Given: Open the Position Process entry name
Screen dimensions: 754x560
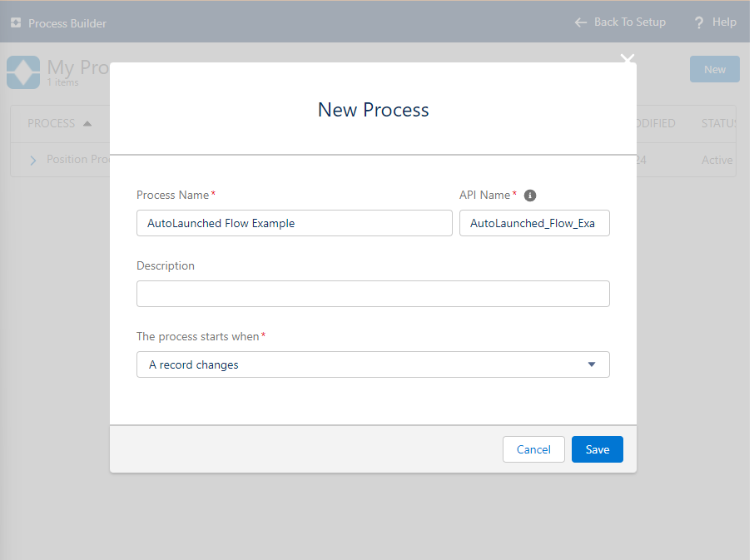Looking at the screenshot, I should coord(78,160).
